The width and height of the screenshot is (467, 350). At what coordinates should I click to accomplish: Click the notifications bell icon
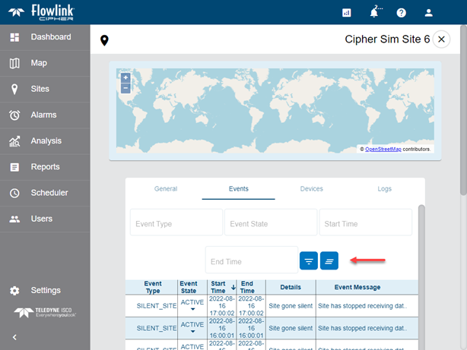coord(373,13)
